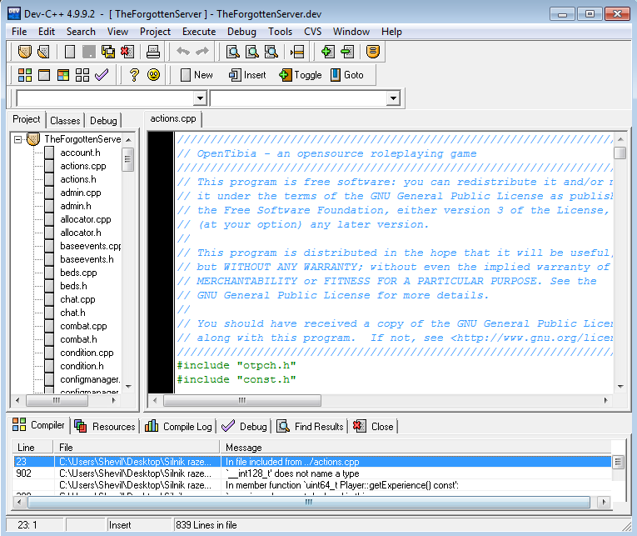Click the Compile four-colored squares icon
637x536 pixels.
25,75
